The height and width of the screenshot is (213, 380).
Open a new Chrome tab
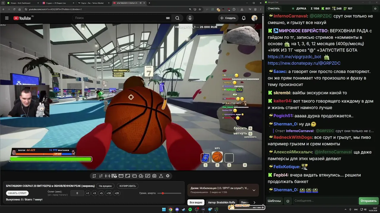(x=149, y=3)
